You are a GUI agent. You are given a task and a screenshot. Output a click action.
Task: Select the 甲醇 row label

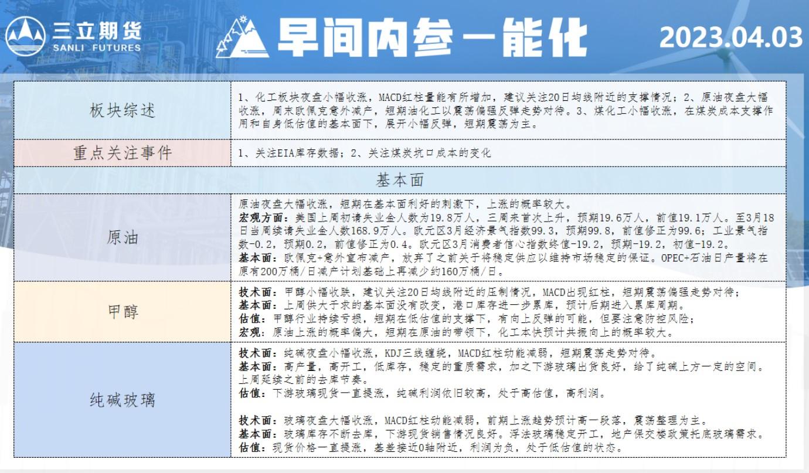pyautogui.click(x=123, y=311)
